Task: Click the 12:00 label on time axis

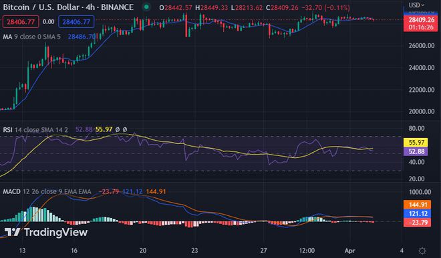Action: 307,251
